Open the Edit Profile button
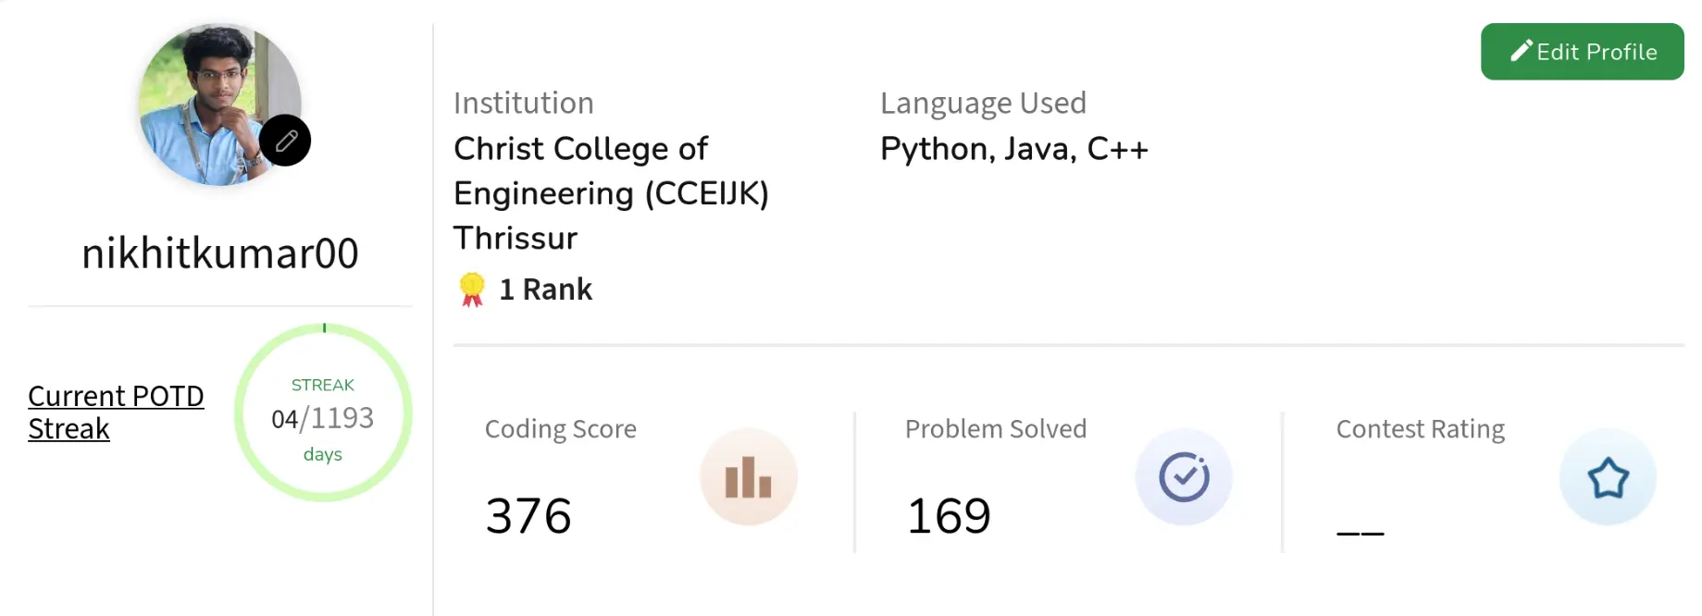This screenshot has height=616, width=1702. (x=1582, y=52)
